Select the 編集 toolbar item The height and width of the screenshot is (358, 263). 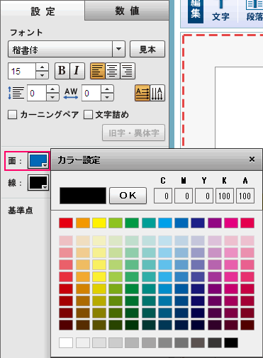coord(196,11)
